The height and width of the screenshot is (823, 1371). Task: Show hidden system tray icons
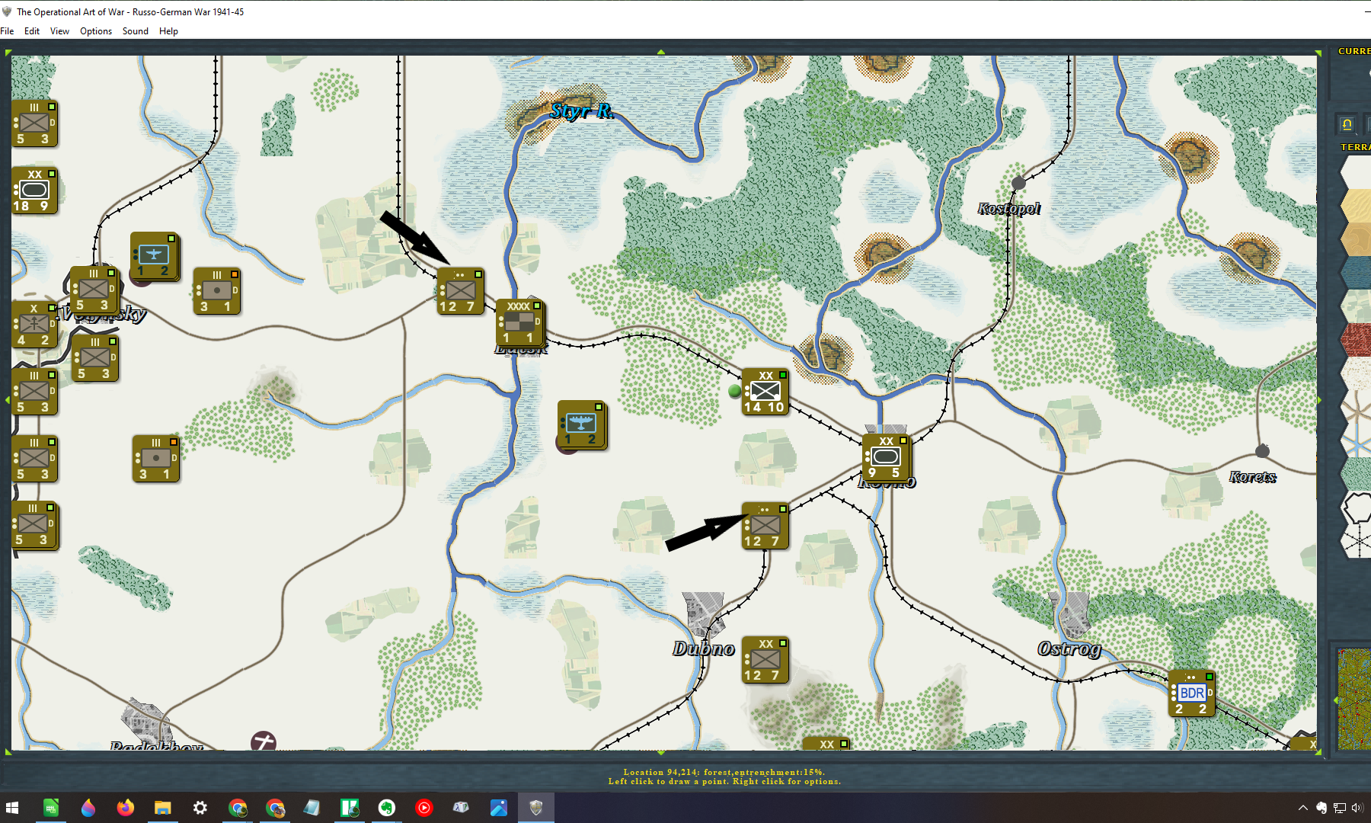(x=1303, y=808)
